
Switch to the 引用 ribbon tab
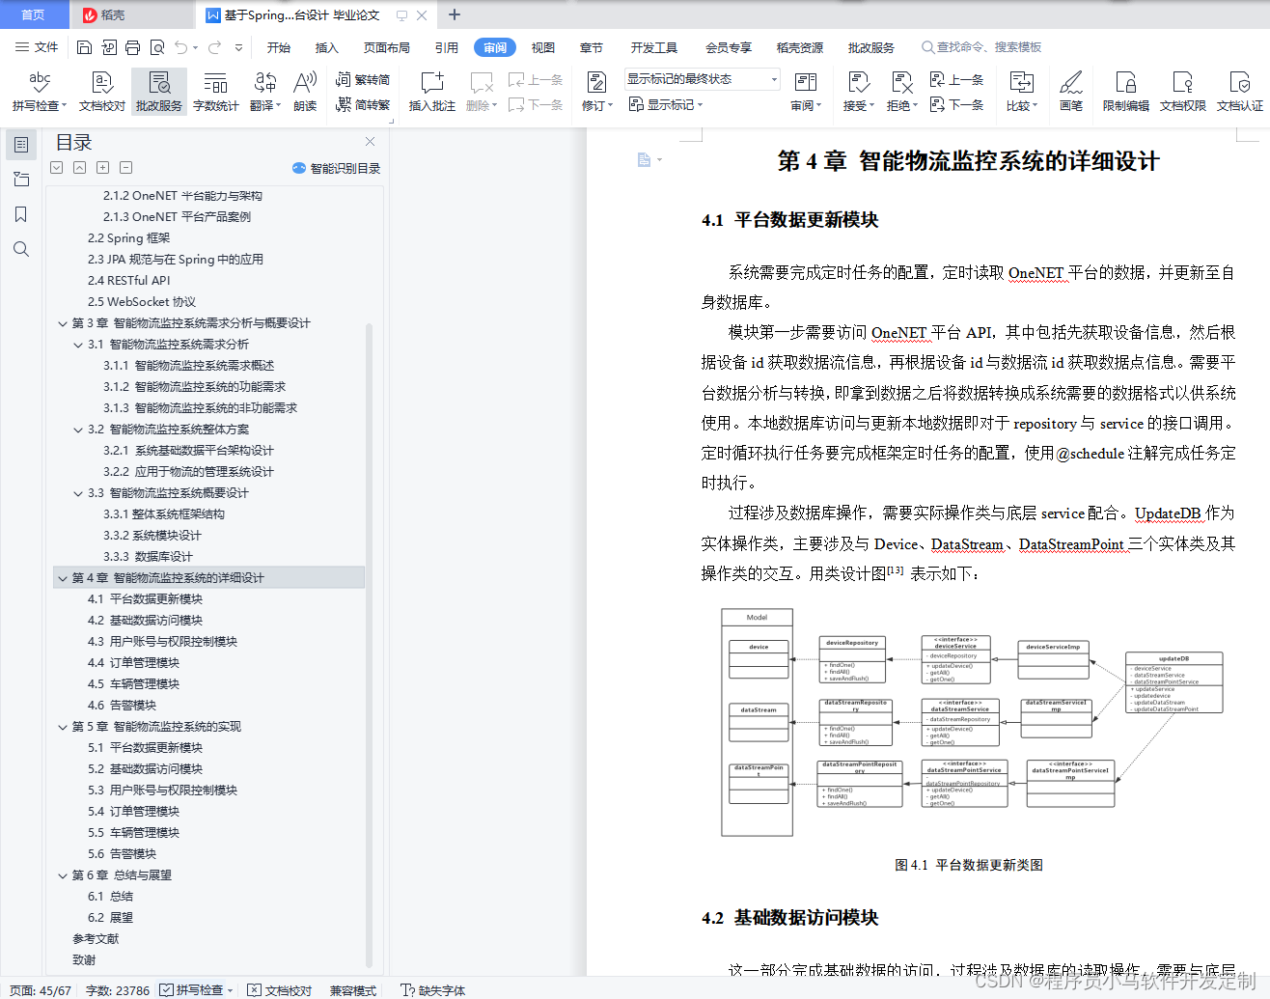click(447, 47)
